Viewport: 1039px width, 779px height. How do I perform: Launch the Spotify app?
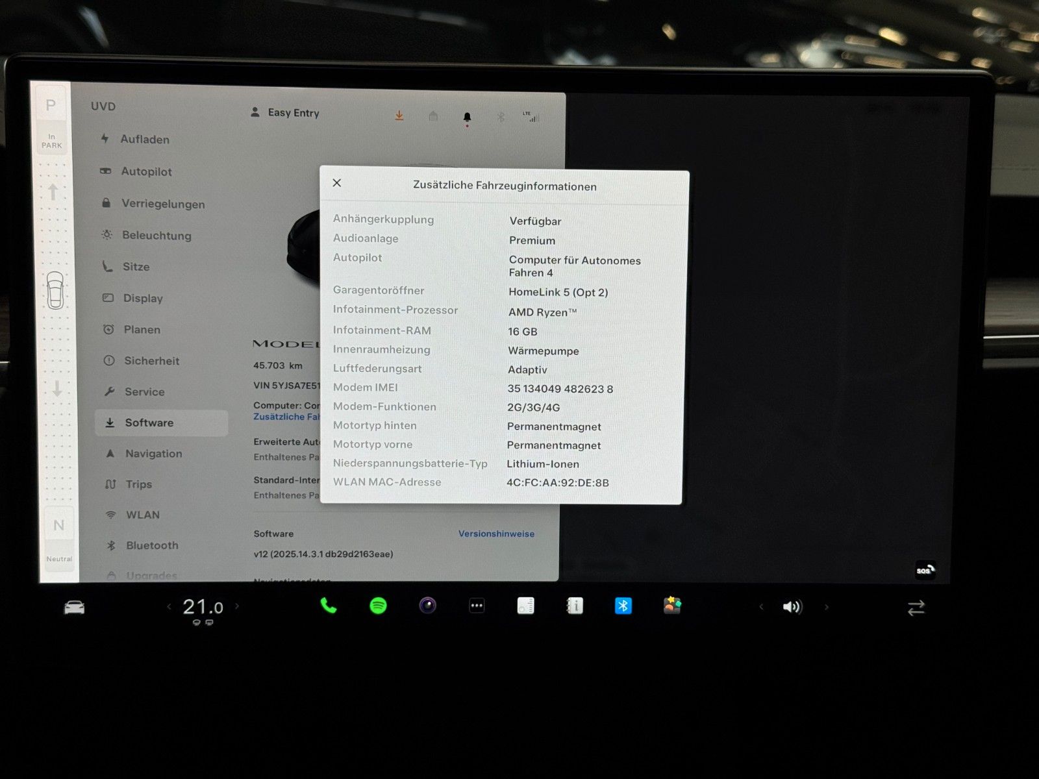[378, 606]
